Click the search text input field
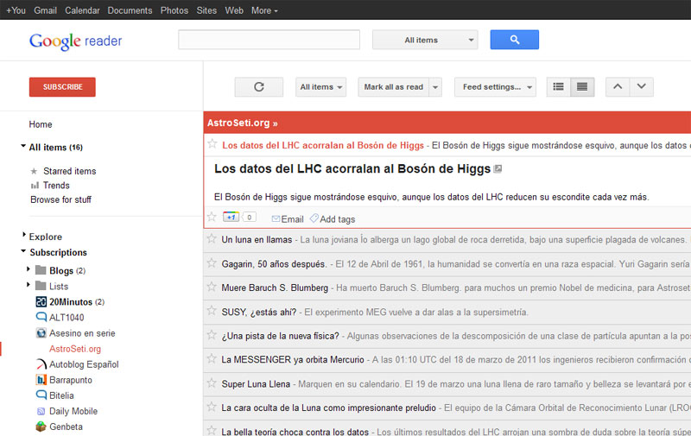Image resolution: width=691 pixels, height=436 pixels. tap(269, 40)
